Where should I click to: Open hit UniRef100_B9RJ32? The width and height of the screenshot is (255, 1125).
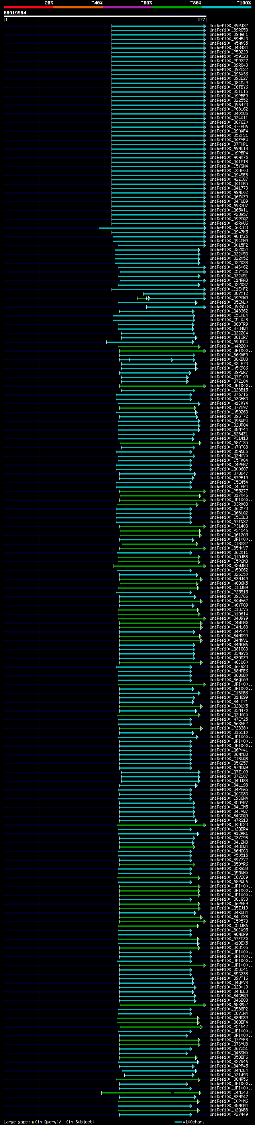point(228,26)
